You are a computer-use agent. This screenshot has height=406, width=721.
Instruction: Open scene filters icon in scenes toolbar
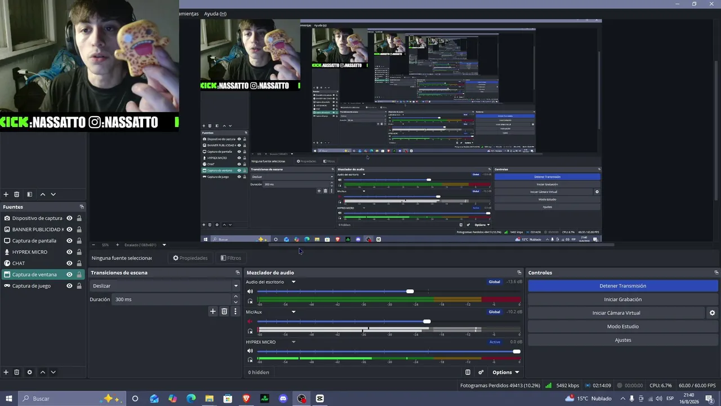(x=30, y=195)
